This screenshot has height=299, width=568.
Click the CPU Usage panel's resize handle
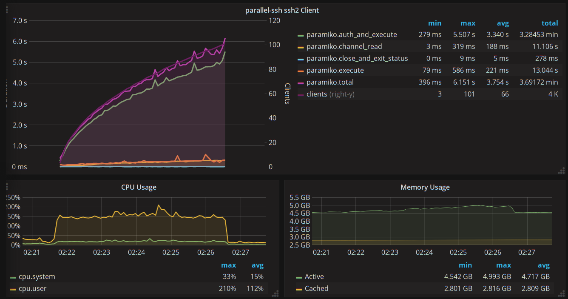275,293
